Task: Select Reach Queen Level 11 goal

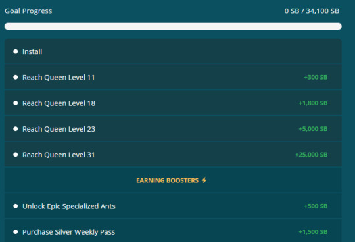Action: (x=173, y=77)
